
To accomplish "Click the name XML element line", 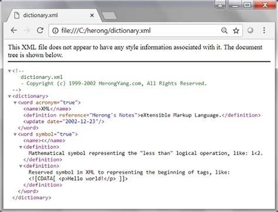I will (x=47, y=109).
